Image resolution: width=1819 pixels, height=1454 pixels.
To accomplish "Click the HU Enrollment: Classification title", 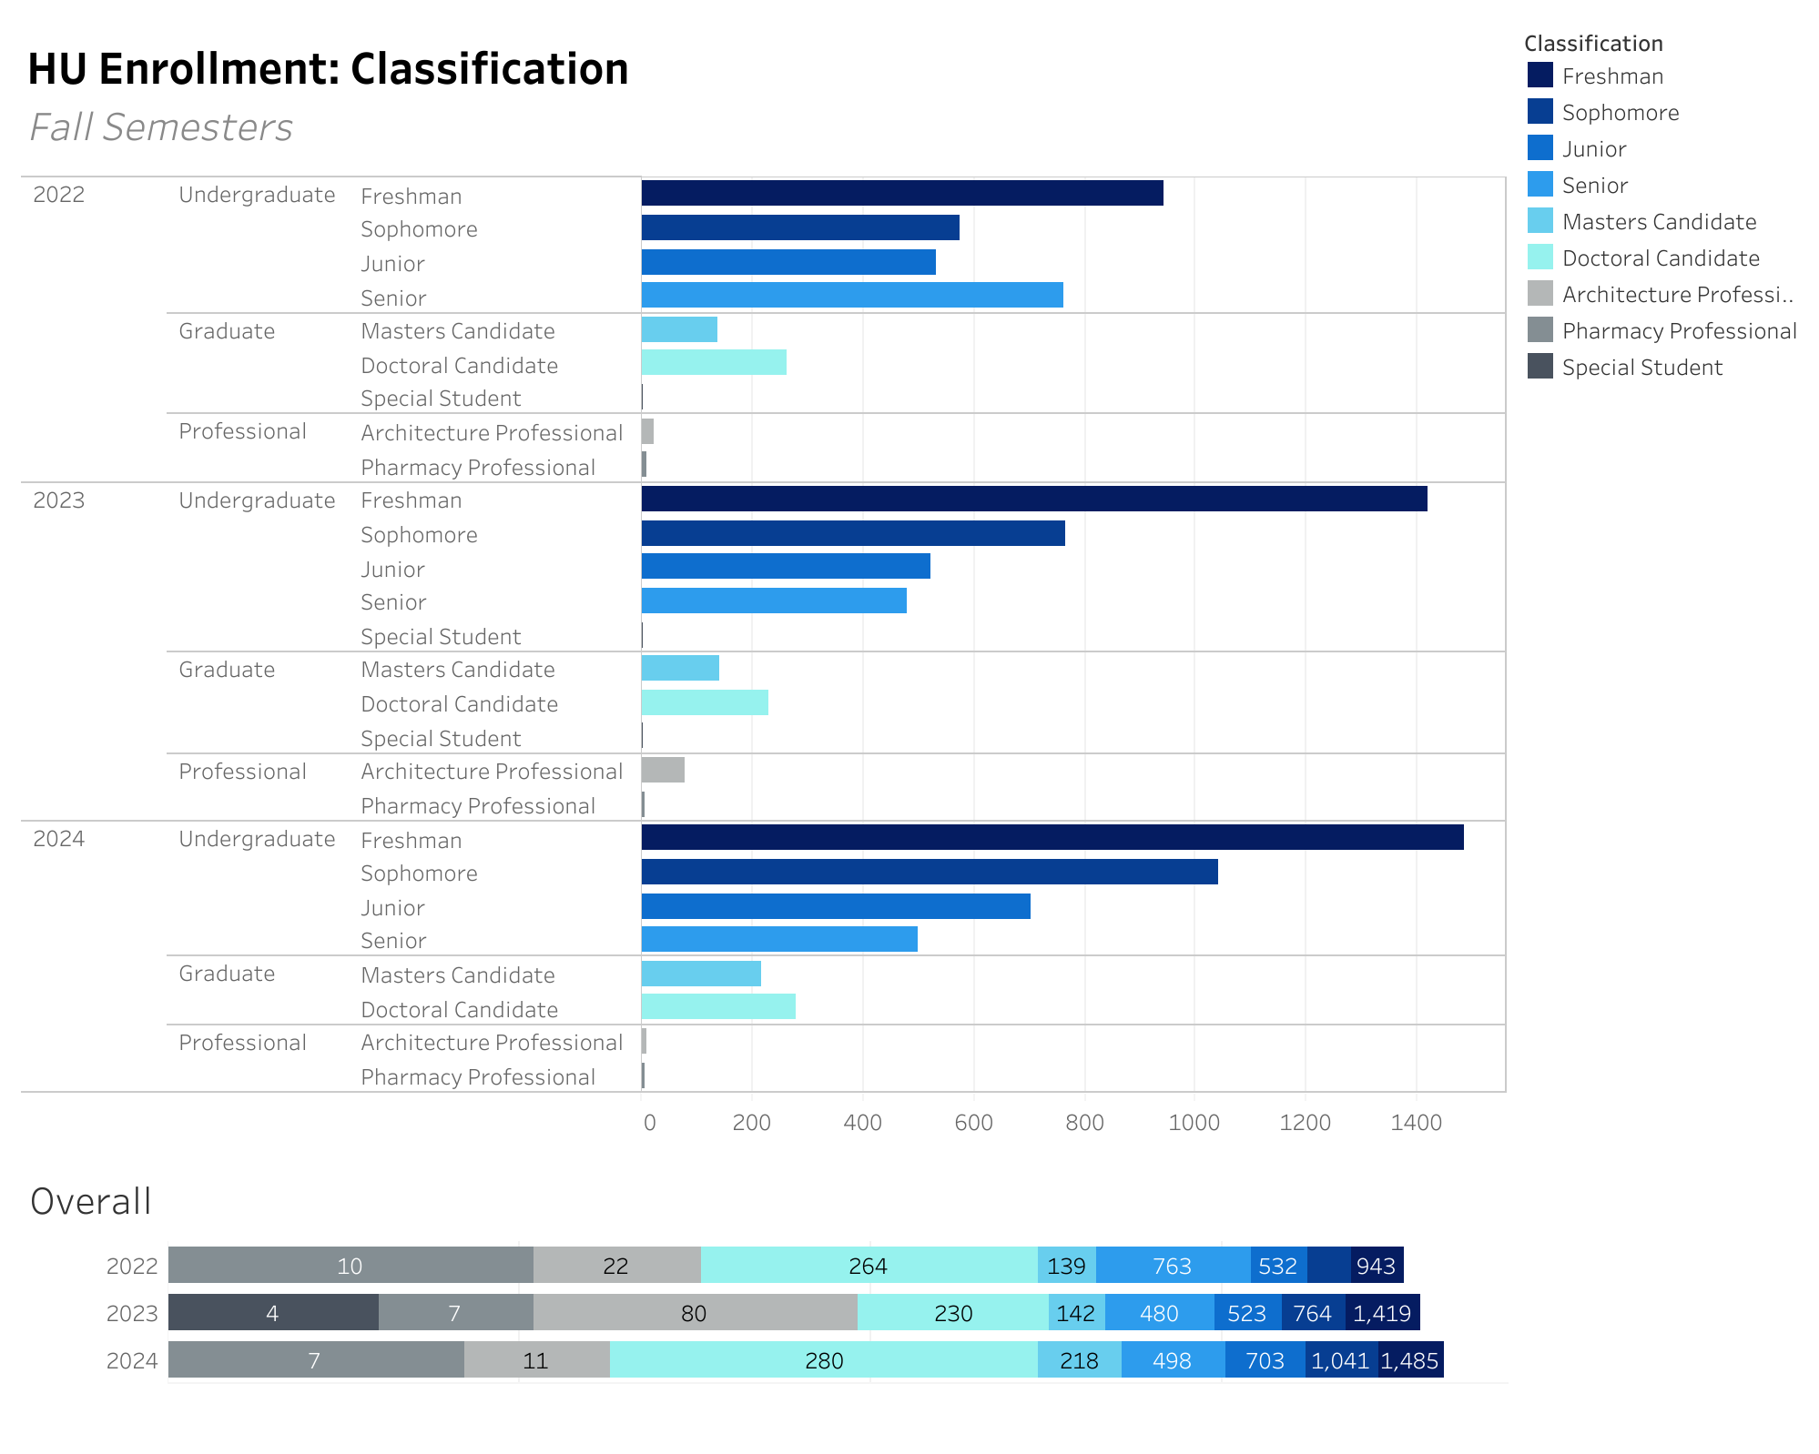I will click(x=328, y=69).
